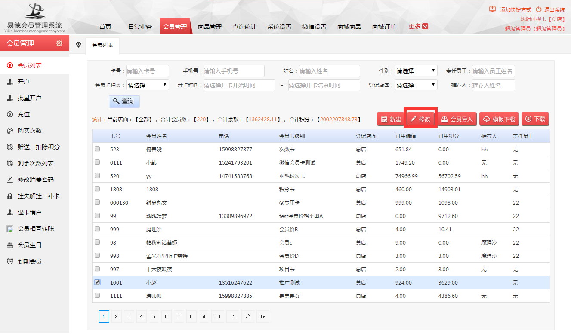
Task: Click the location pin icon by the tab
Action: coord(78,45)
